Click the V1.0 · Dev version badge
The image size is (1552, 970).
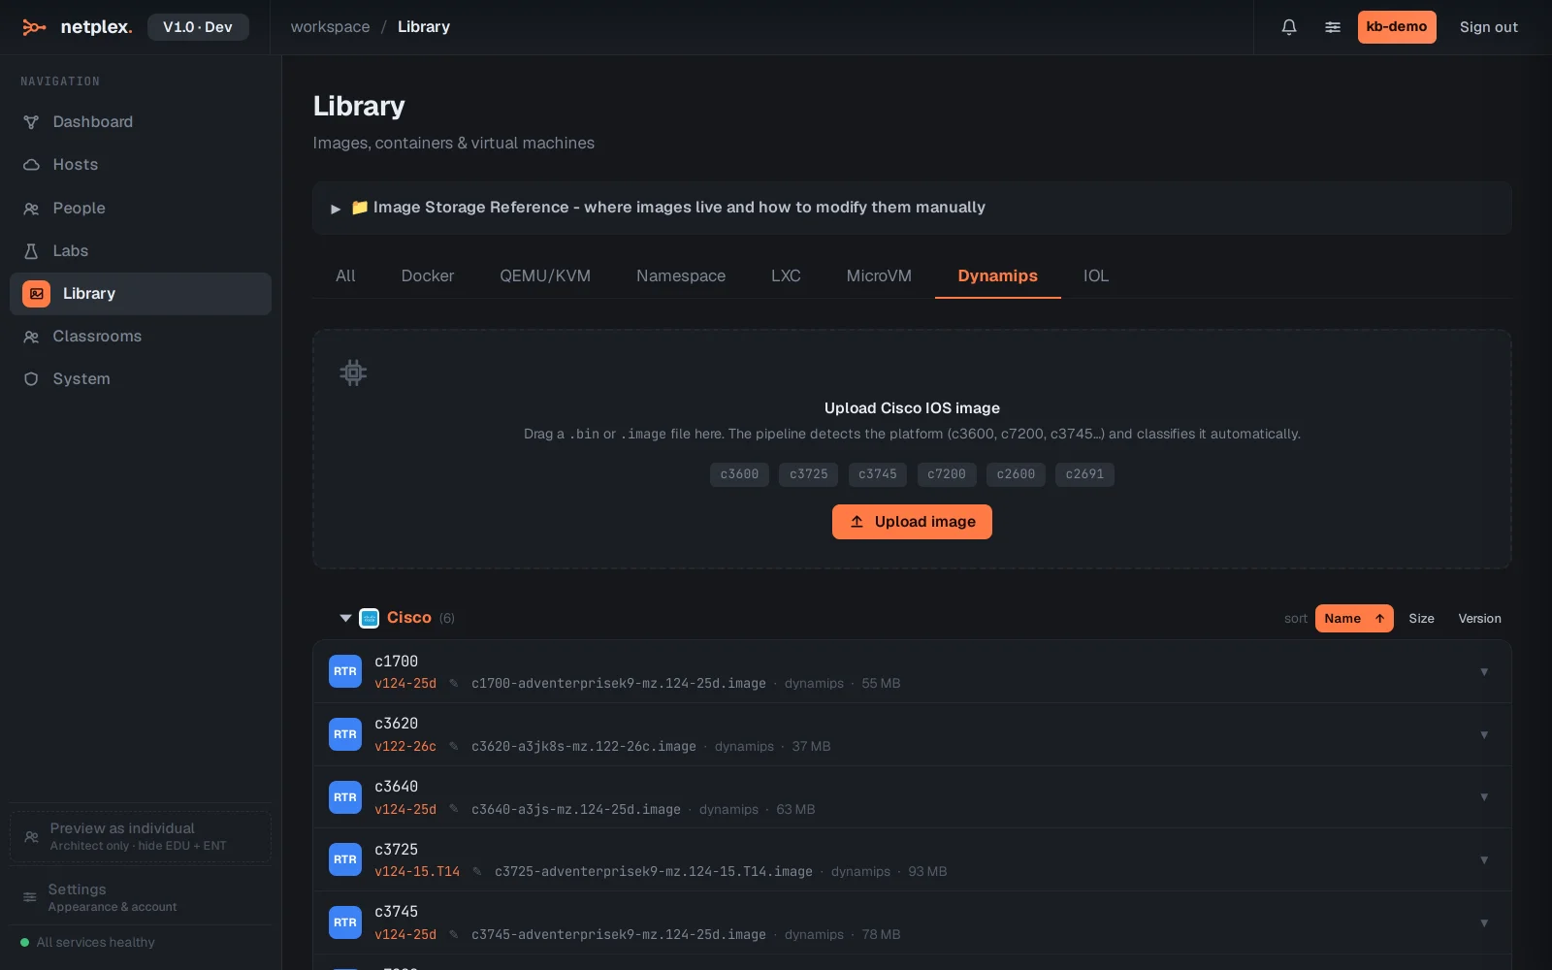click(x=198, y=27)
